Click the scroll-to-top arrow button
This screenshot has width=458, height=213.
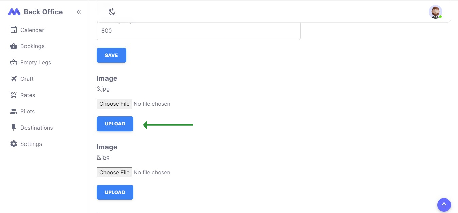[x=444, y=205]
